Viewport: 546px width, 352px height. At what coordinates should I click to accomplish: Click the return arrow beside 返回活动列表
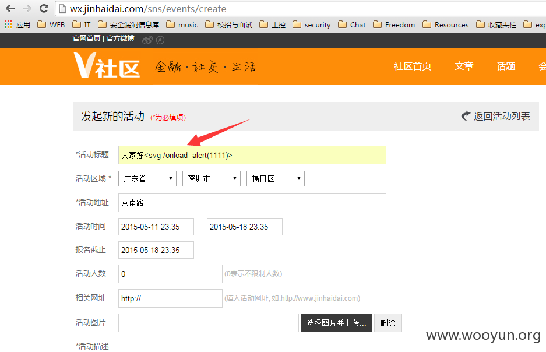pyautogui.click(x=466, y=115)
